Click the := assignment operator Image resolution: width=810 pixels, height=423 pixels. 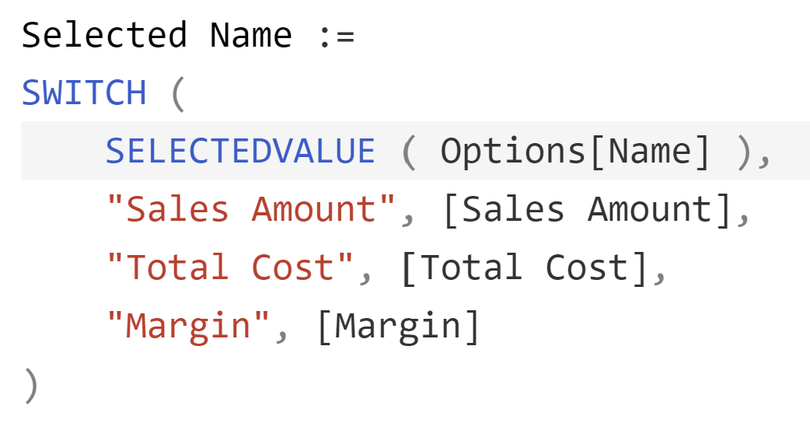[x=337, y=37]
